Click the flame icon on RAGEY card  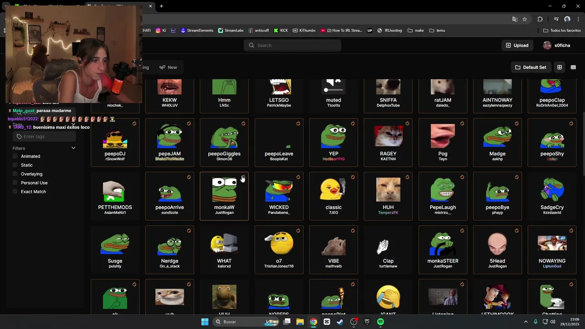tap(407, 123)
